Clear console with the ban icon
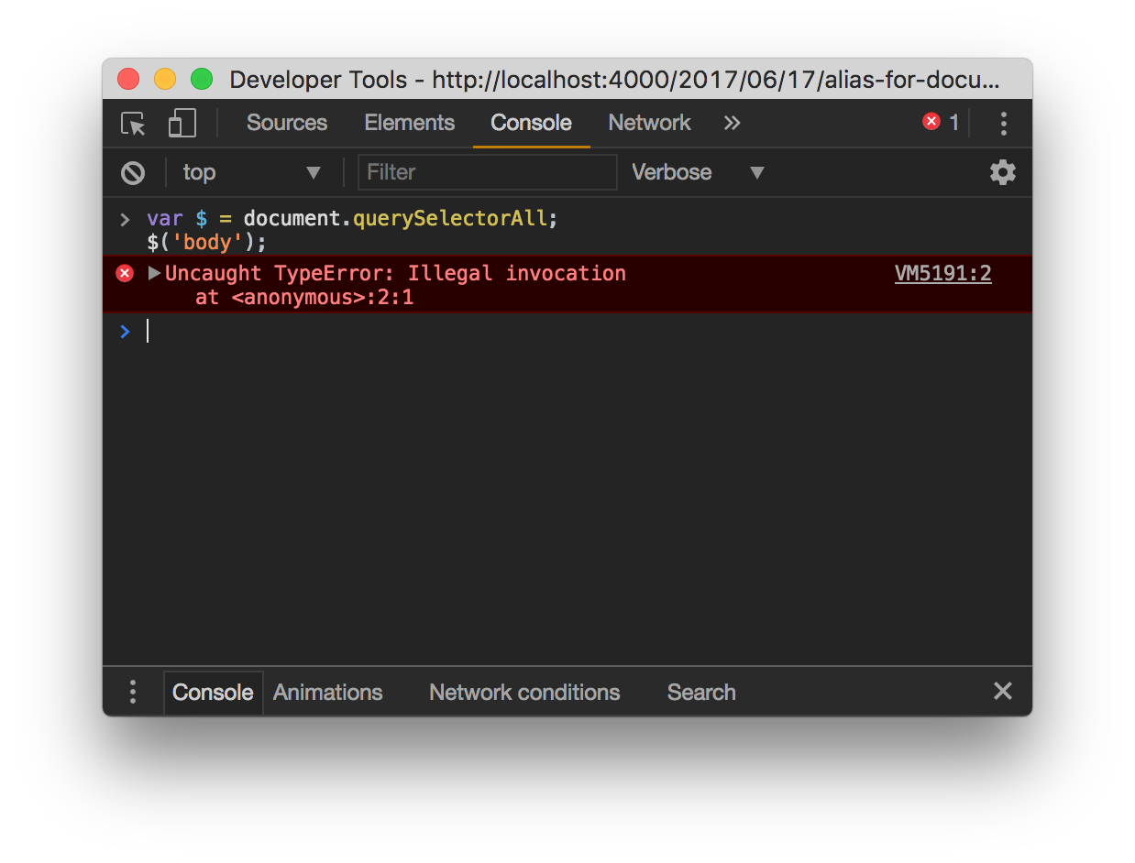Screen dimensions: 1135x863 pyautogui.click(x=133, y=172)
